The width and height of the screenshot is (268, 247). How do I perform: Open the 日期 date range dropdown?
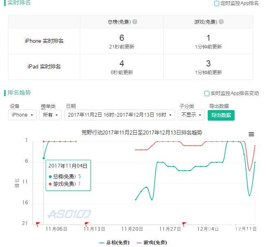120,115
